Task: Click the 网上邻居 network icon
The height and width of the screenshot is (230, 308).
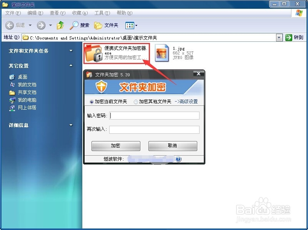Action: click(12, 108)
